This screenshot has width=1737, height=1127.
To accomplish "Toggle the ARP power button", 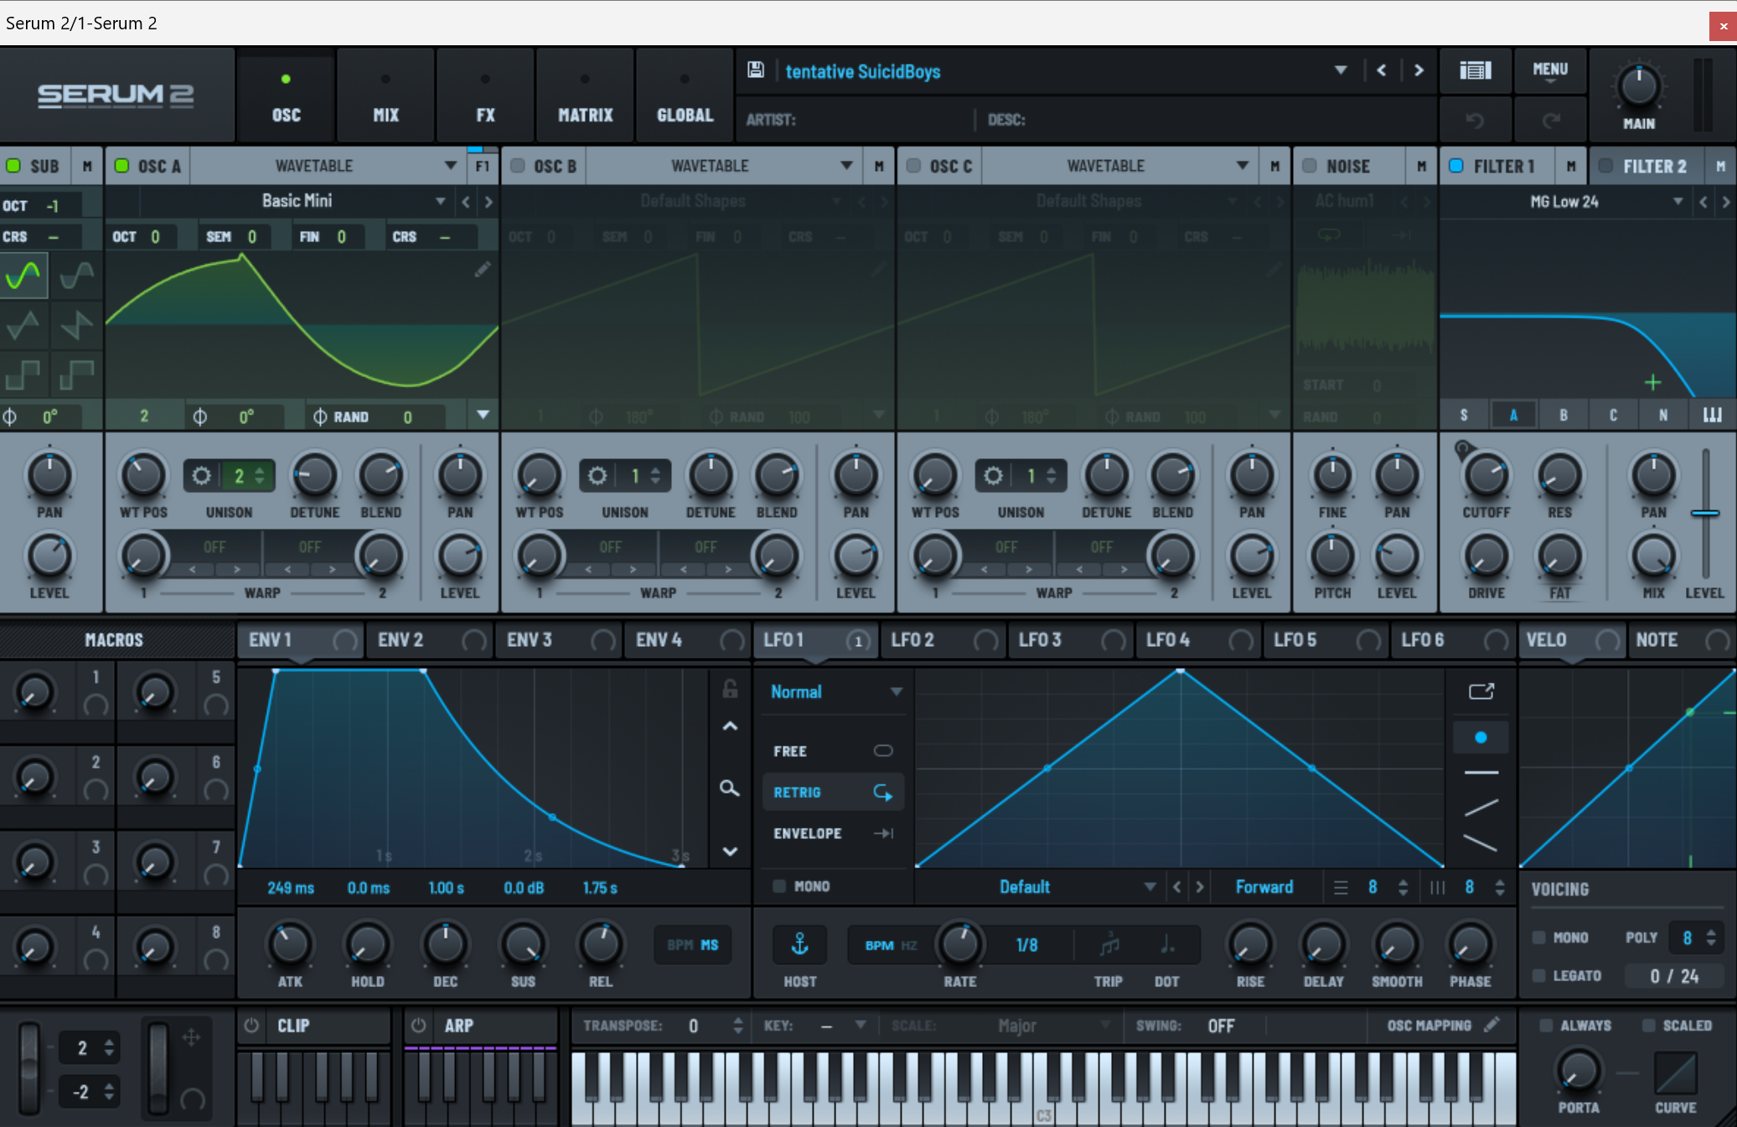I will [x=419, y=1026].
